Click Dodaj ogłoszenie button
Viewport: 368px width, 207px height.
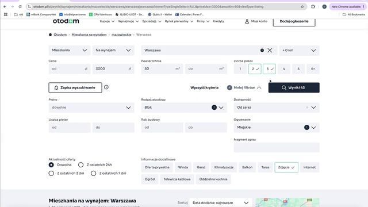point(294,21)
